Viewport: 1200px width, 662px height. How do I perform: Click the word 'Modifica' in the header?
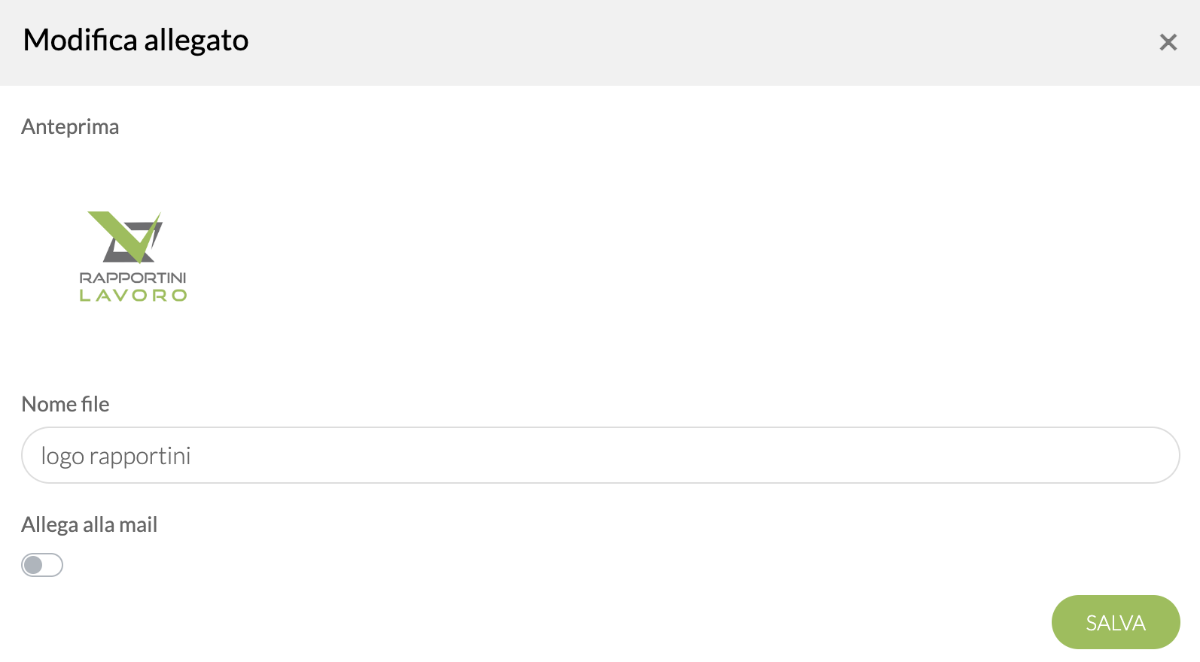(80, 40)
